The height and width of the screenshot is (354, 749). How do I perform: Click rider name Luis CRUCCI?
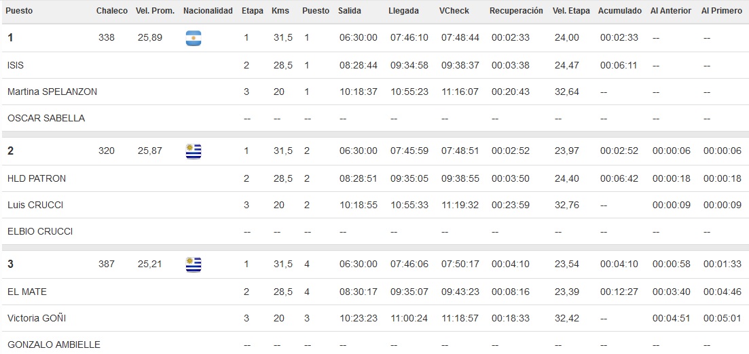pos(35,205)
